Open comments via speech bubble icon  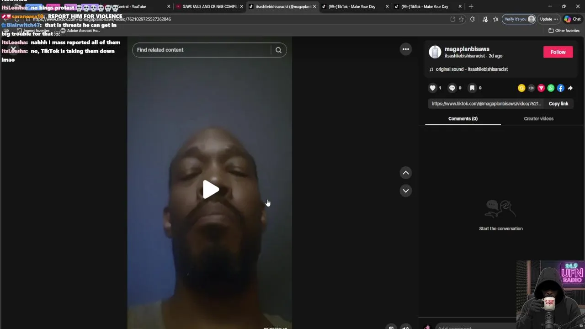(452, 88)
